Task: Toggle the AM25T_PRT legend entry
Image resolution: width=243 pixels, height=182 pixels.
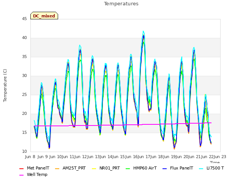Action: (x=70, y=168)
